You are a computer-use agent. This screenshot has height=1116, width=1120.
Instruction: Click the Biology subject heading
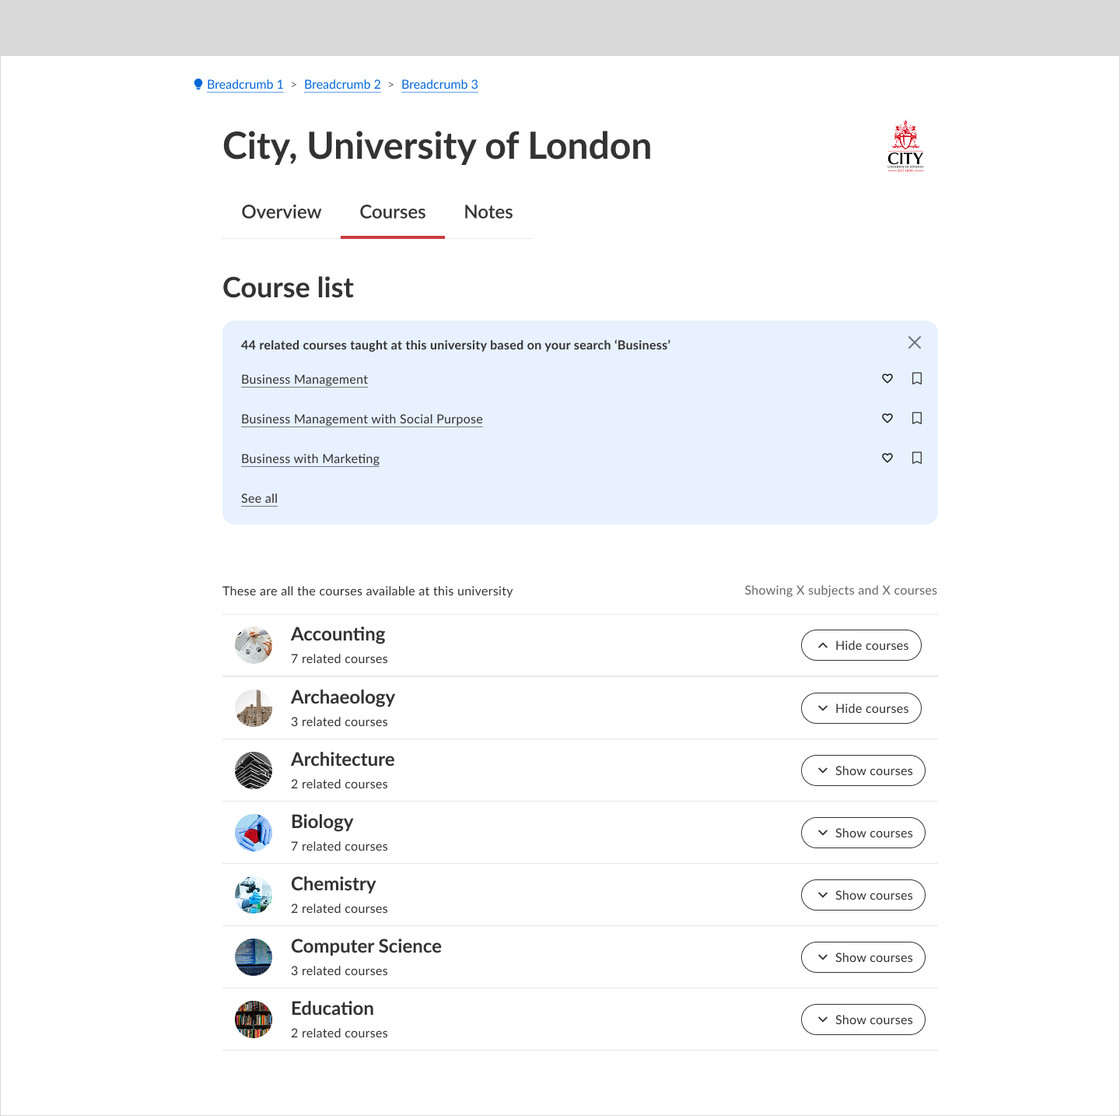[322, 822]
